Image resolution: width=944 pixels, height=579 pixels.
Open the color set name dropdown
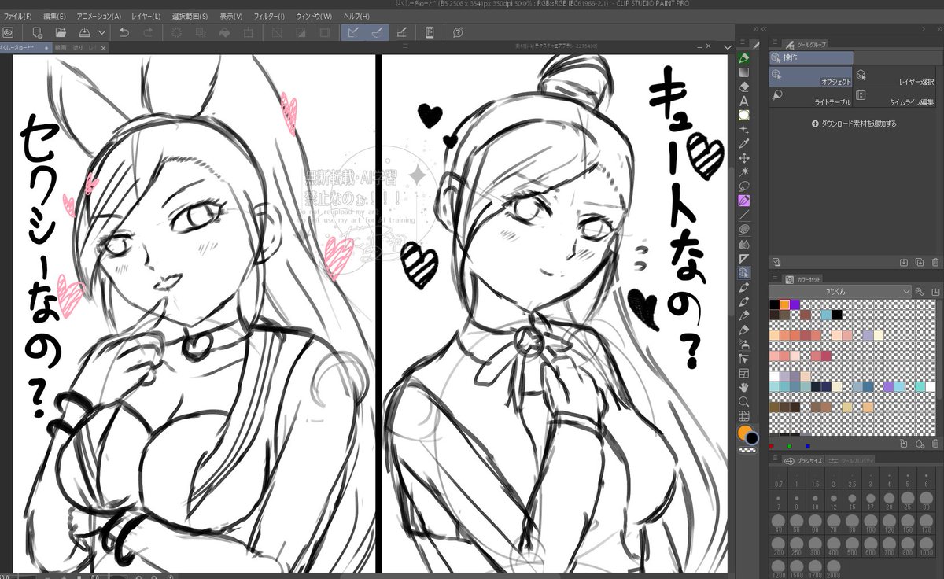[840, 291]
